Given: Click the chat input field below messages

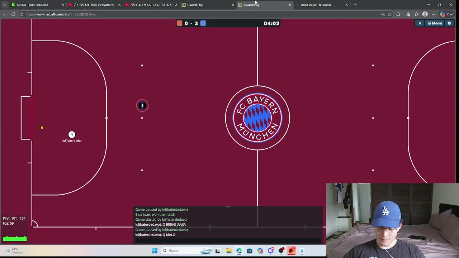Looking at the screenshot, I should (228, 240).
